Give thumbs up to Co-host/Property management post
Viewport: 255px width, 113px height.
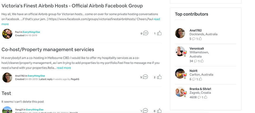(x=159, y=77)
